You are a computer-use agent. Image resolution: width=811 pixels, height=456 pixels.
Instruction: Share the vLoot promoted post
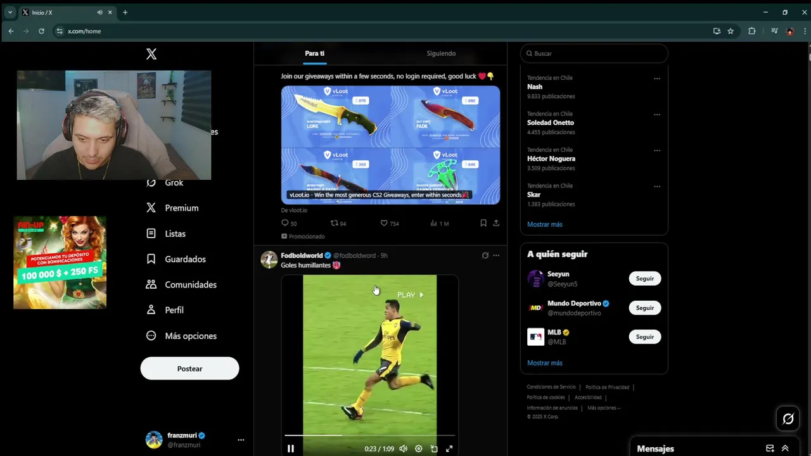[496, 223]
